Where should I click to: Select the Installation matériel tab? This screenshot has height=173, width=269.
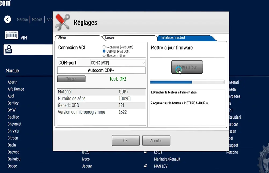coord(173,38)
